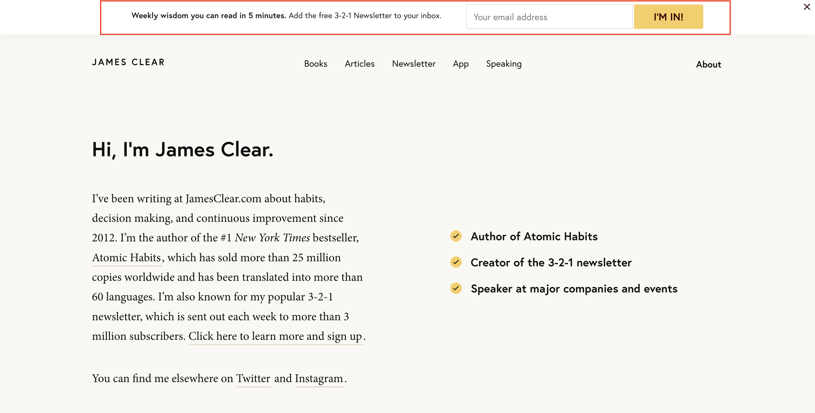Image resolution: width=815 pixels, height=413 pixels.
Task: Click "Click here to learn more and sign up"
Action: click(x=276, y=336)
